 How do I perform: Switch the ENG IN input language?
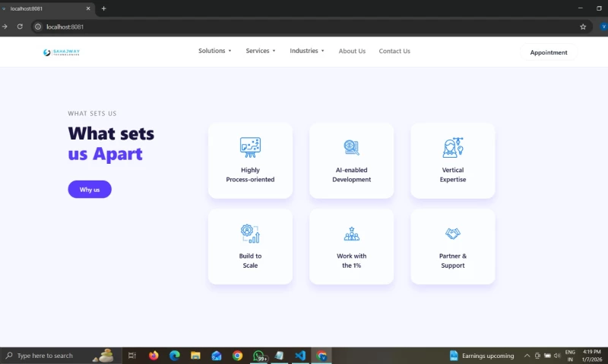click(x=570, y=356)
